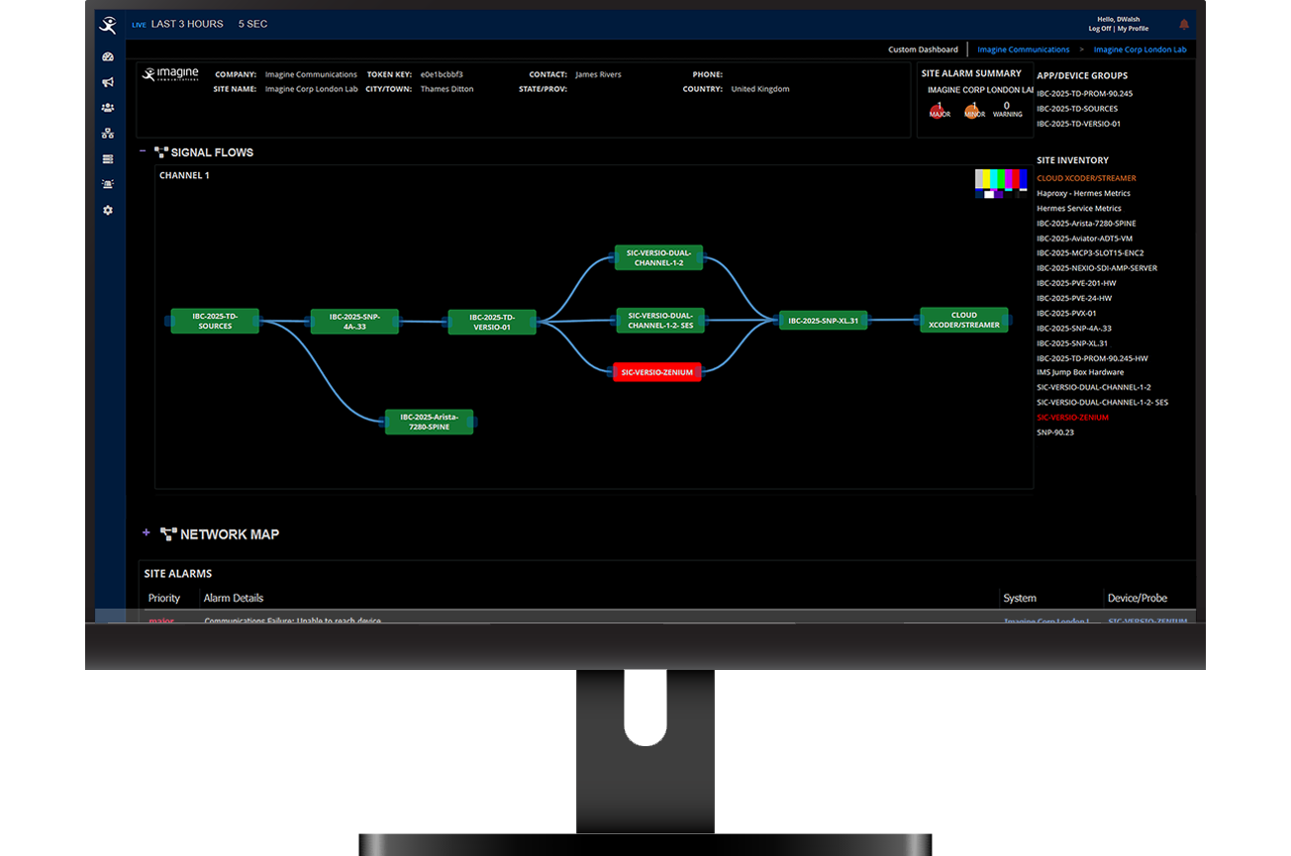The width and height of the screenshot is (1291, 856).
Task: Toggle the Live mode indicator
Action: [139, 25]
